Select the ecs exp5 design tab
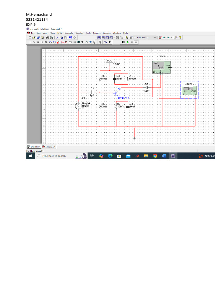The width and height of the screenshot is (215, 286). [x=49, y=147]
